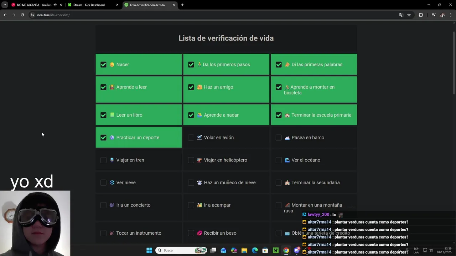Click the snowman emoji beside Haz un muñeco de nieve
The image size is (456, 256).
point(199,182)
